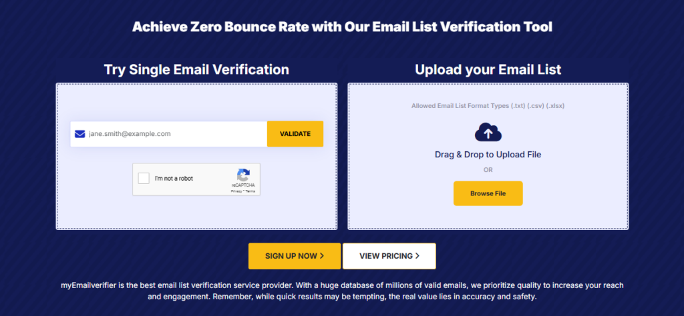684x316 pixels.
Task: Click the arrow on Sign Up Now
Action: click(x=321, y=255)
